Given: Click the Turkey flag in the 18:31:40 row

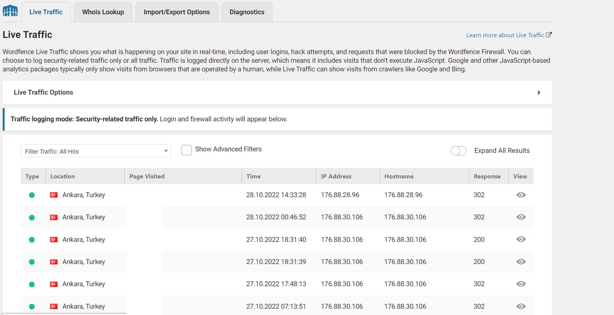Looking at the screenshot, I should point(54,239).
